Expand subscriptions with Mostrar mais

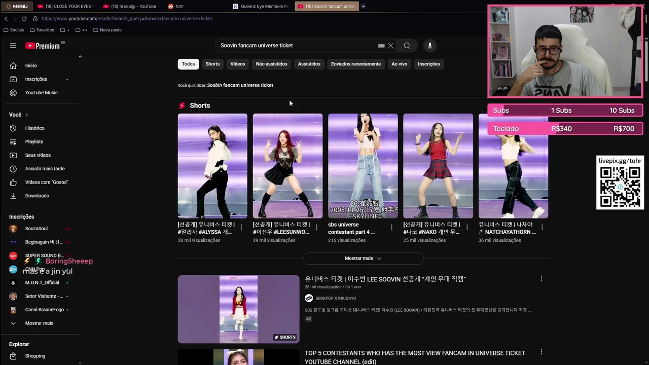coord(40,323)
